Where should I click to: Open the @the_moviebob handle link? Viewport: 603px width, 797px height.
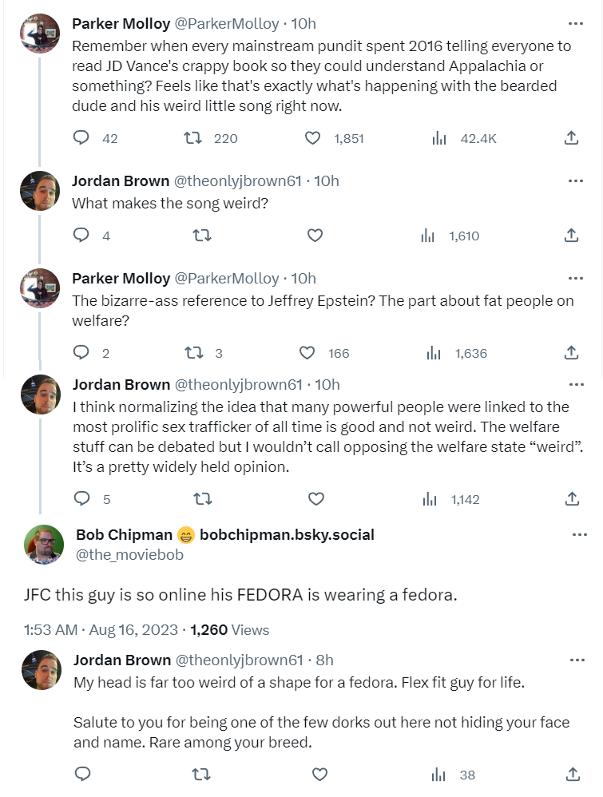click(129, 554)
